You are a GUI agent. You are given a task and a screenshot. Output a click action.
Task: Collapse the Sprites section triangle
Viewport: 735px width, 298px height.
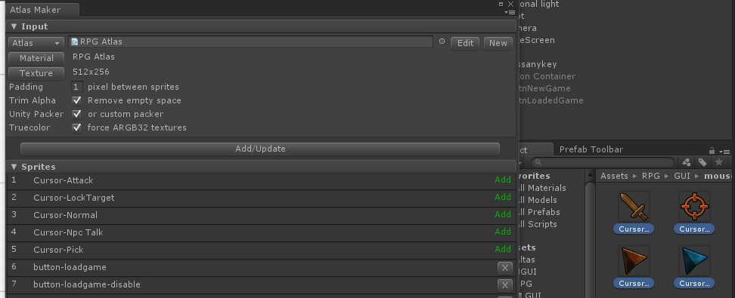(x=14, y=167)
